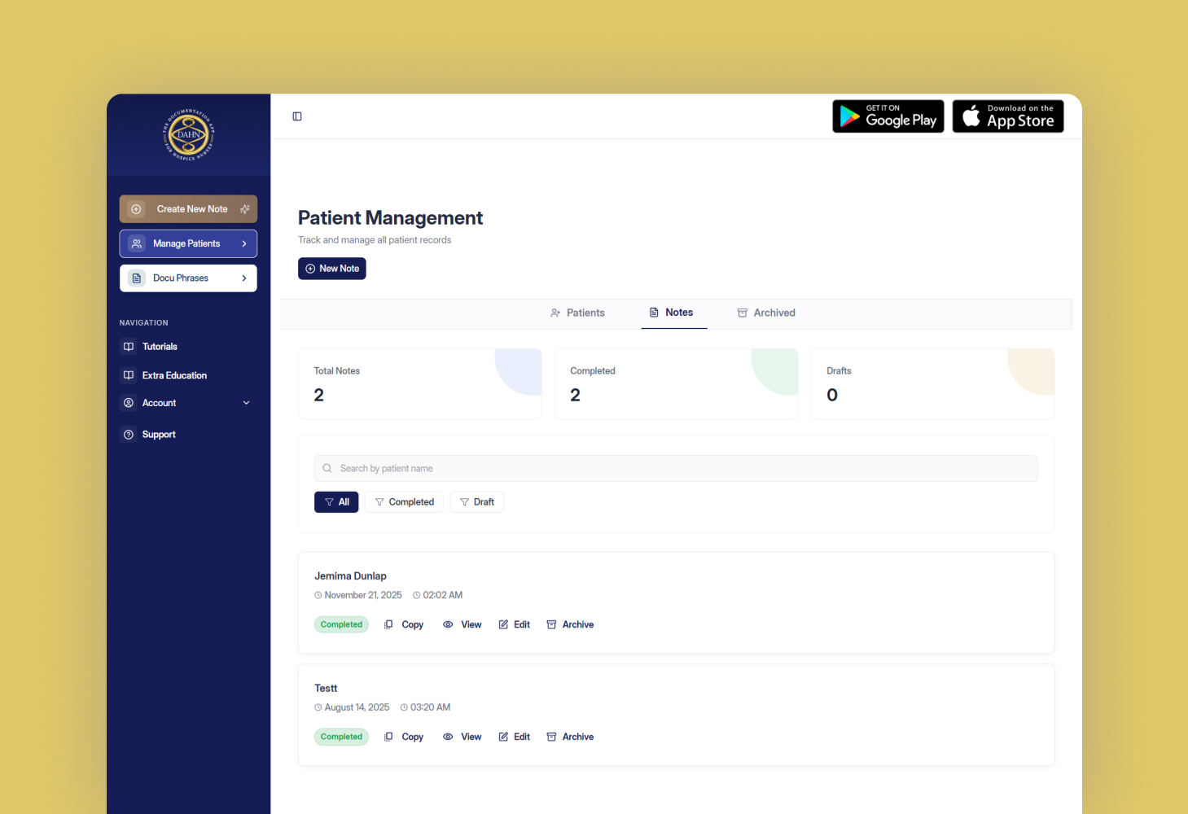Screen dimensions: 1188x814
Task: Filter notes by Completed status
Action: pos(404,502)
